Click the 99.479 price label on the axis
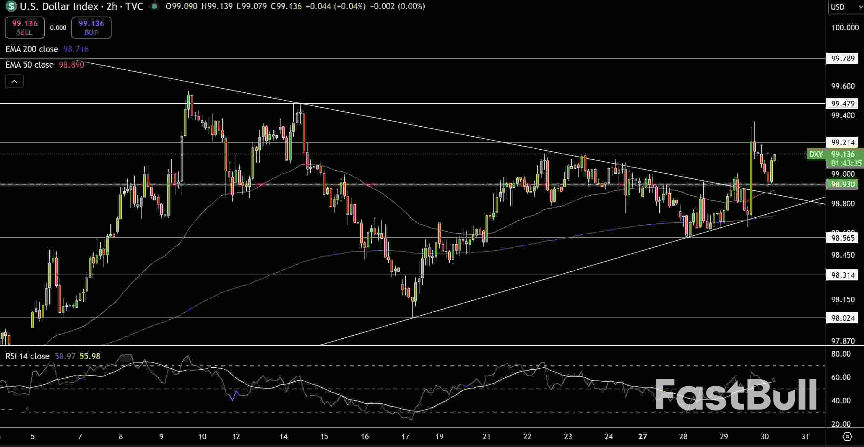The height and width of the screenshot is (447, 864). (843, 104)
